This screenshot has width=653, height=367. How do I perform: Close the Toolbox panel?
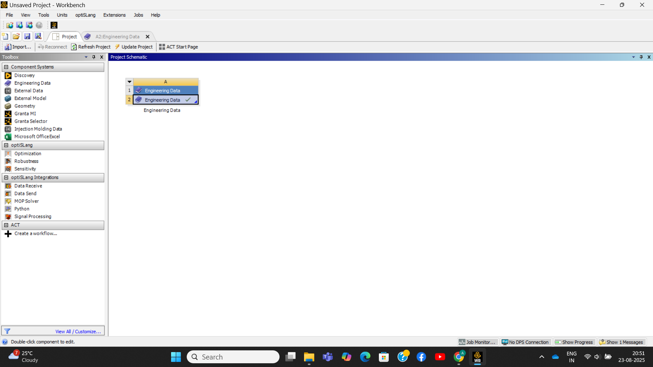coord(101,57)
